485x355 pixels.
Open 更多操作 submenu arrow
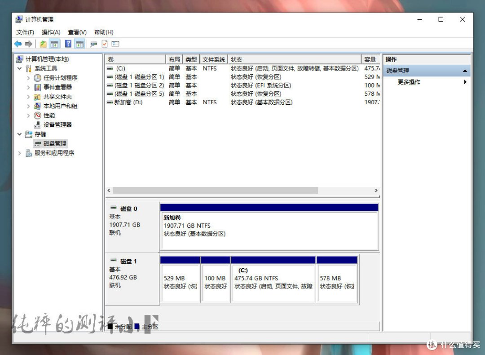click(465, 82)
